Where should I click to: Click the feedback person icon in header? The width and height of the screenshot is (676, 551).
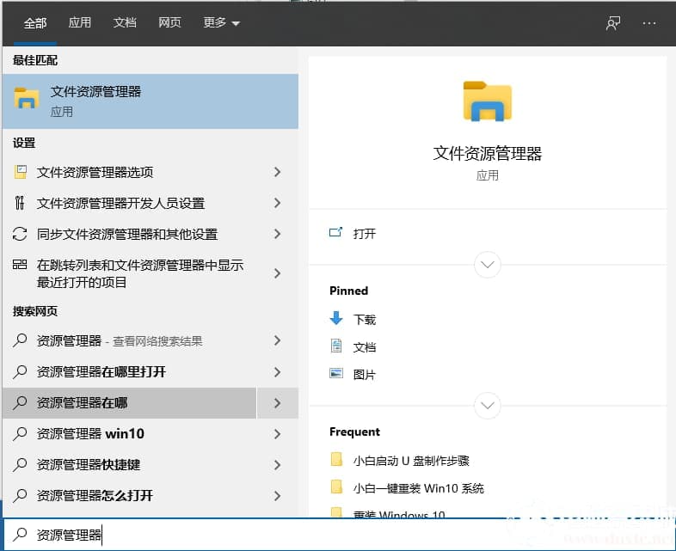(x=613, y=23)
